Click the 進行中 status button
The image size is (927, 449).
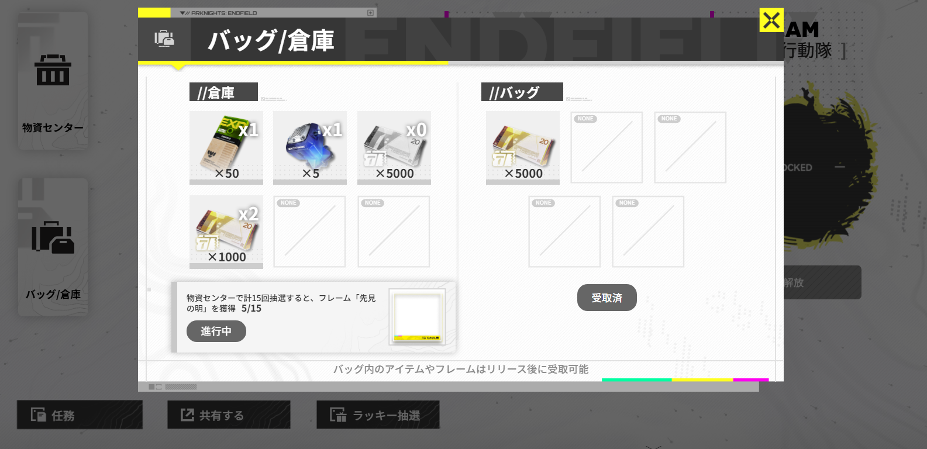(x=216, y=331)
